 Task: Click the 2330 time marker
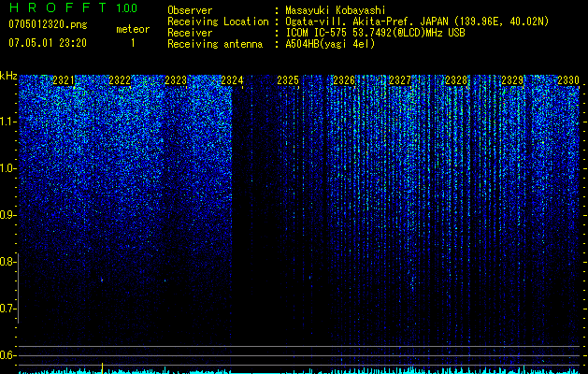tap(568, 80)
